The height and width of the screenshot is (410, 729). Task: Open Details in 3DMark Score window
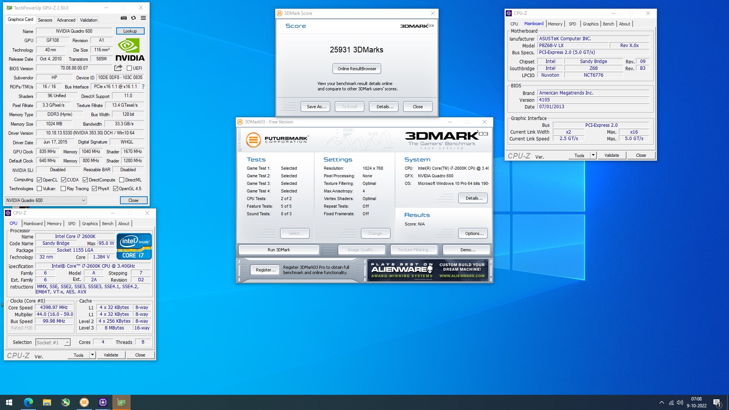(x=384, y=107)
